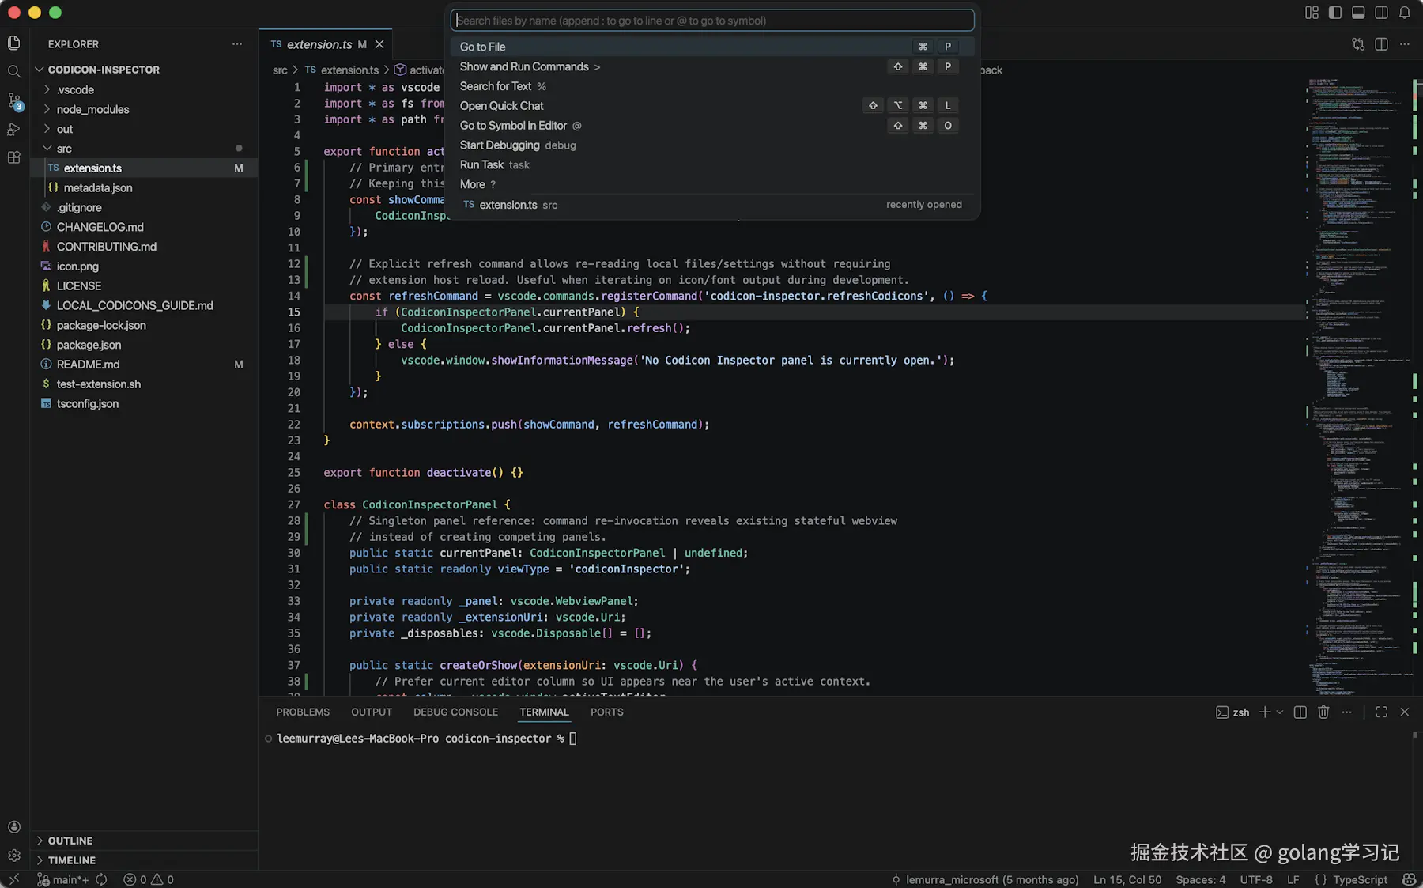Switch to the TERMINAL panel tab
This screenshot has width=1423, height=888.
pos(544,712)
